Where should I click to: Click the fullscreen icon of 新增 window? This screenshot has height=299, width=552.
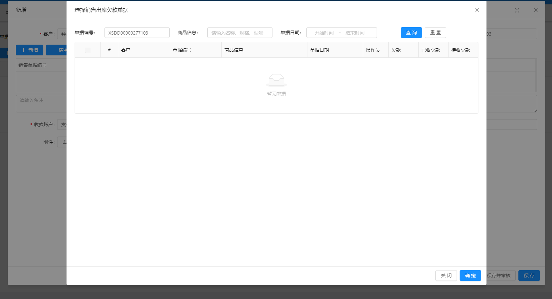[517, 10]
